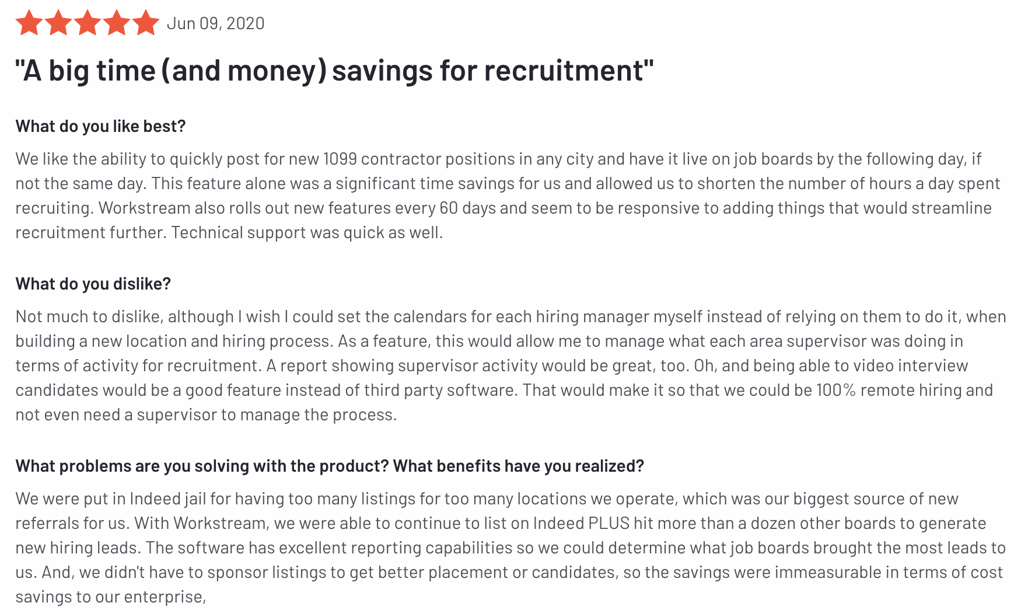Click the Jun 09, 2020 review date

coord(216,23)
